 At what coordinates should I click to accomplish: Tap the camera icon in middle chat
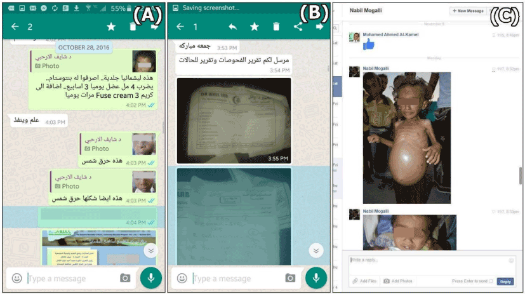pyautogui.click(x=289, y=278)
